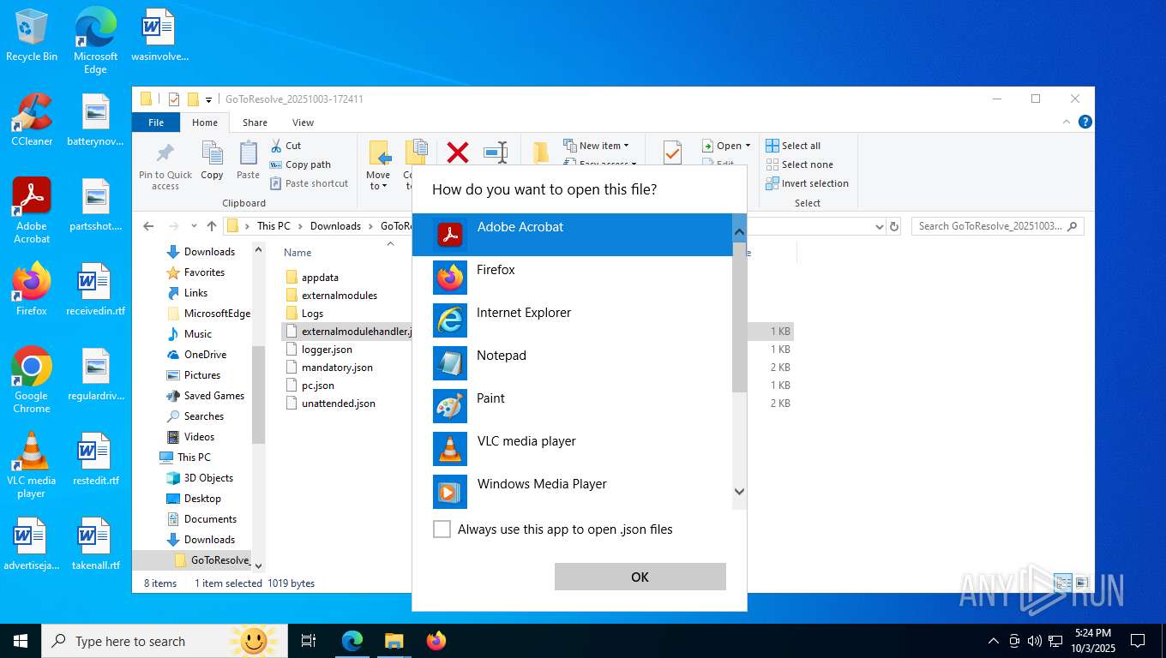1166x658 pixels.
Task: Click Select none in the ribbon
Action: [x=799, y=164]
